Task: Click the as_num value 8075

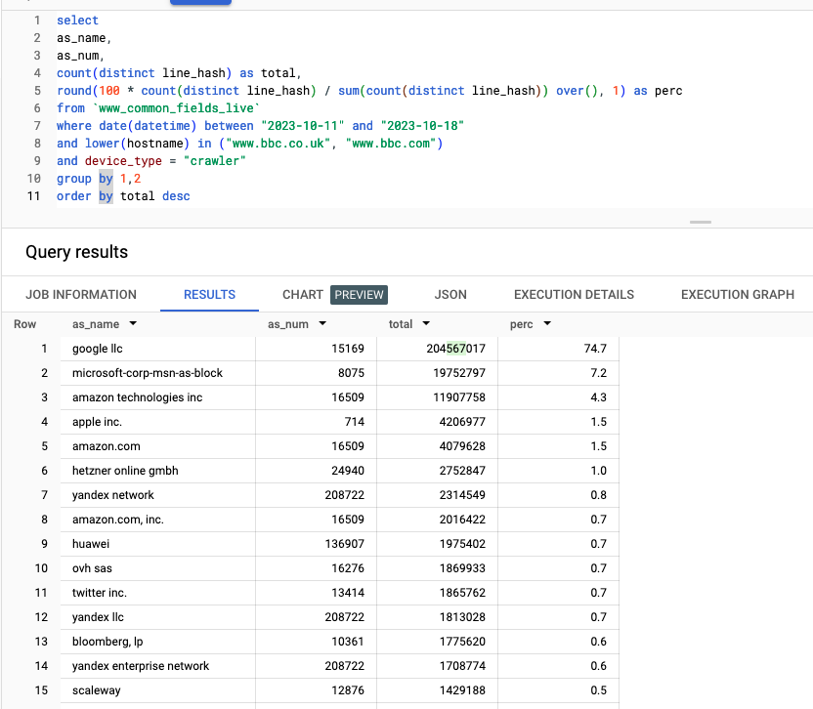Action: point(351,373)
